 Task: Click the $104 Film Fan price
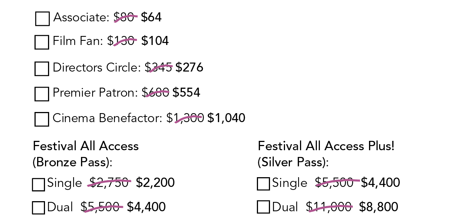point(155,41)
